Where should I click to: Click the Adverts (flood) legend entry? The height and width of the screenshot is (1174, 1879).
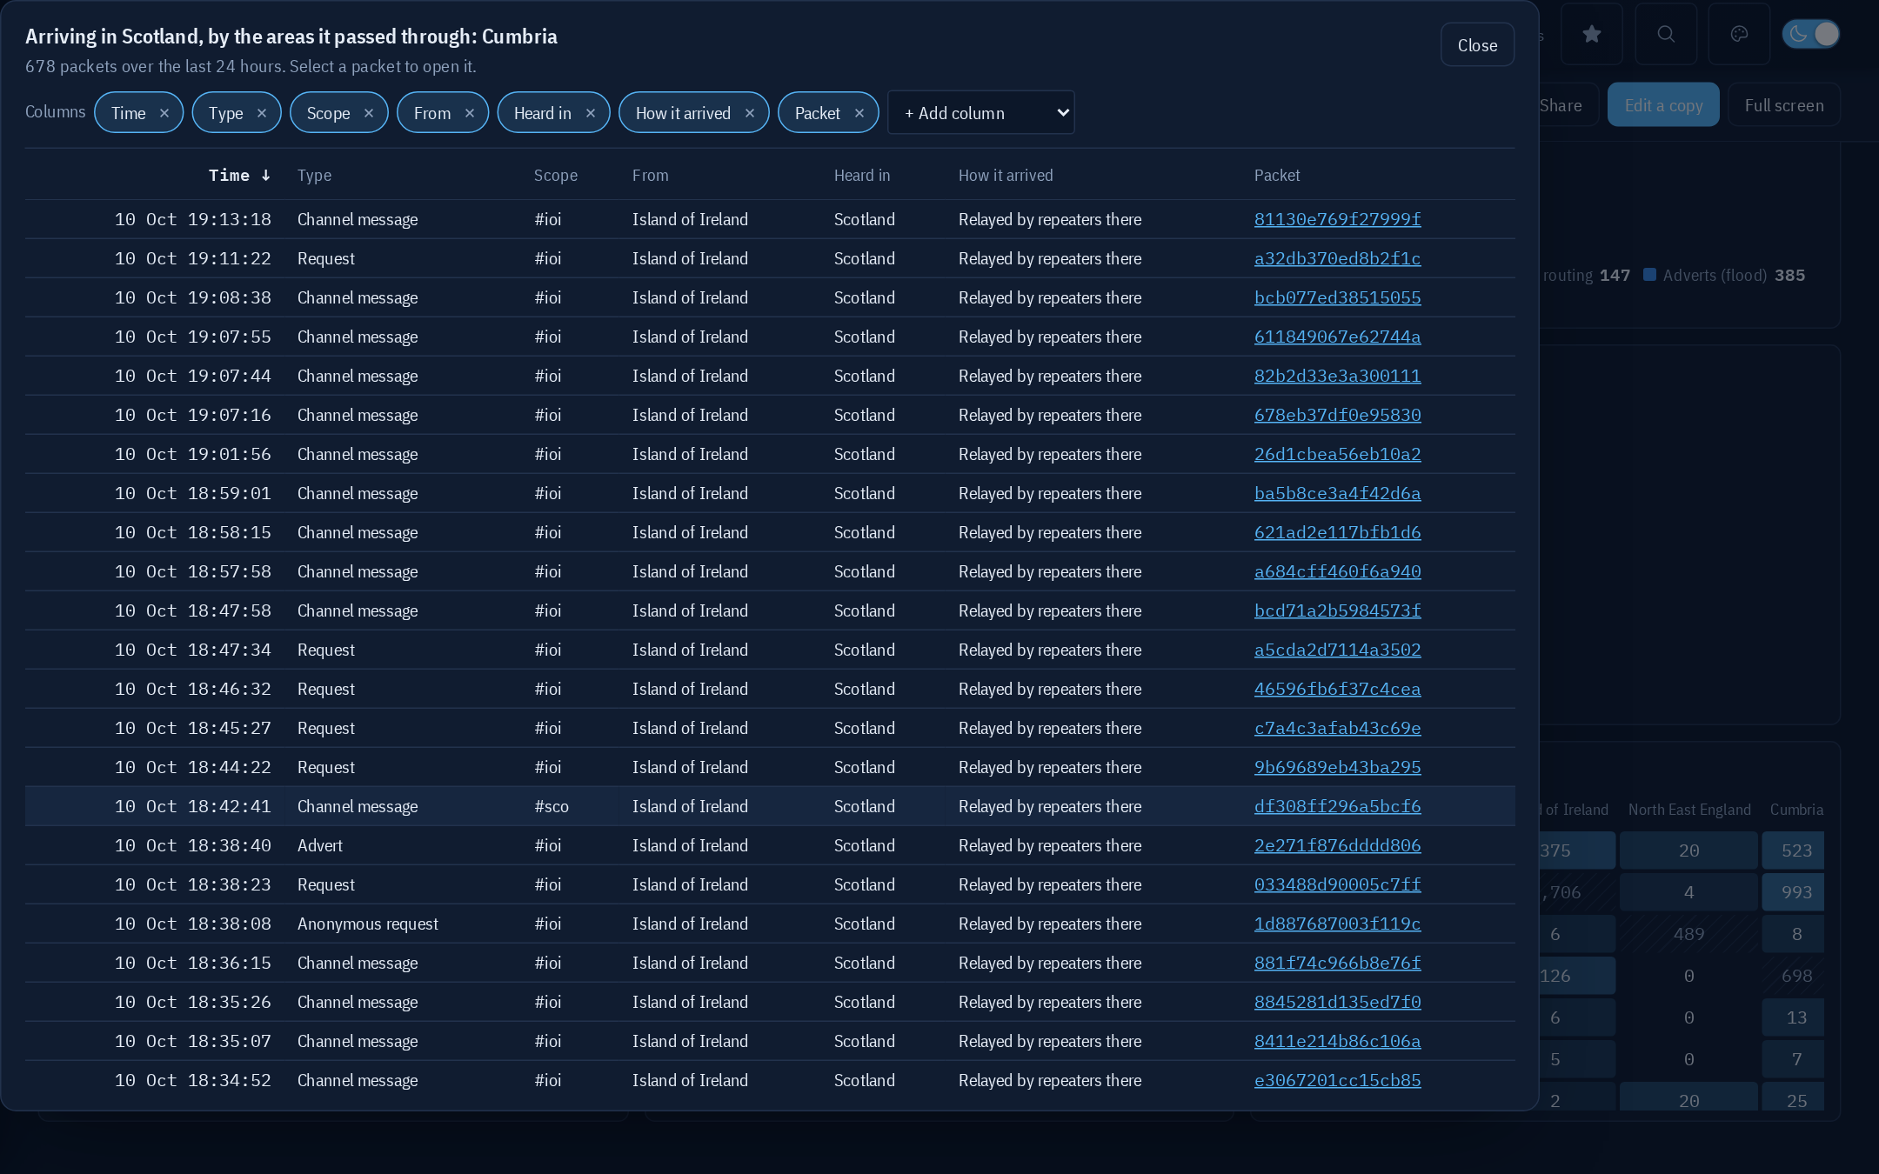(x=1724, y=275)
